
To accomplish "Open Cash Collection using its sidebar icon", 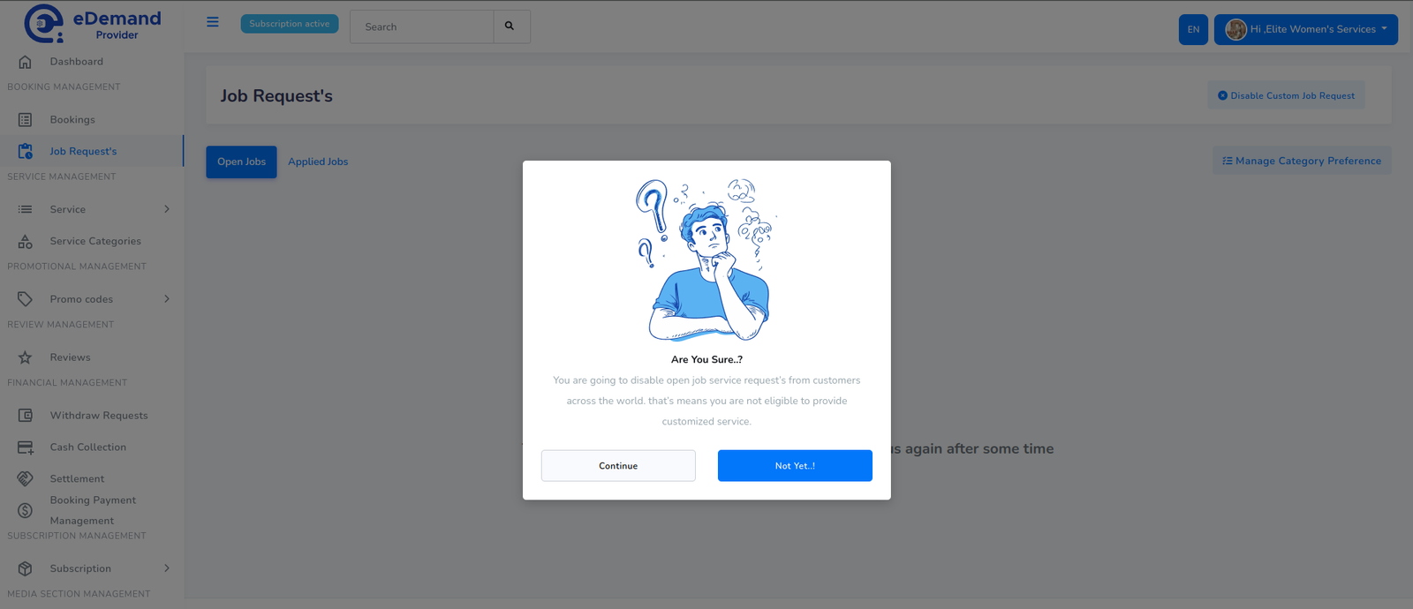I will pos(23,447).
